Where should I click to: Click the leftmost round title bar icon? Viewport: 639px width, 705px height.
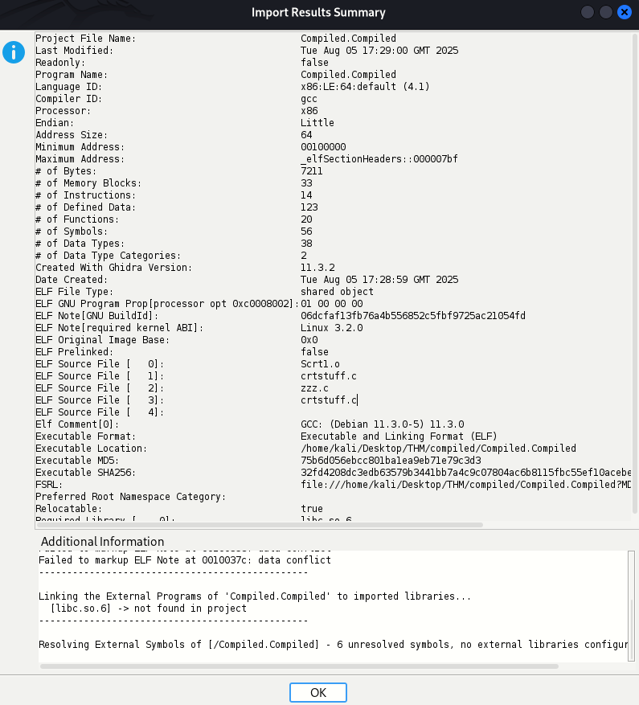click(586, 11)
